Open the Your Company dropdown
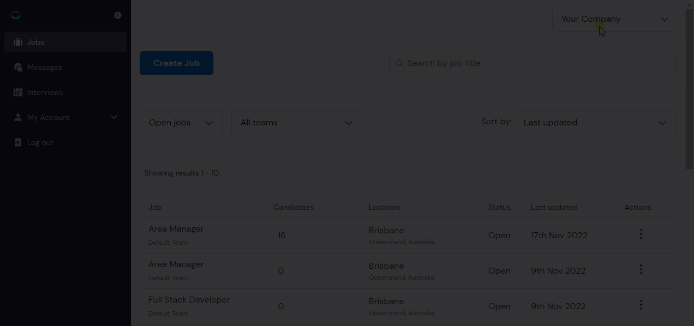 pyautogui.click(x=615, y=19)
